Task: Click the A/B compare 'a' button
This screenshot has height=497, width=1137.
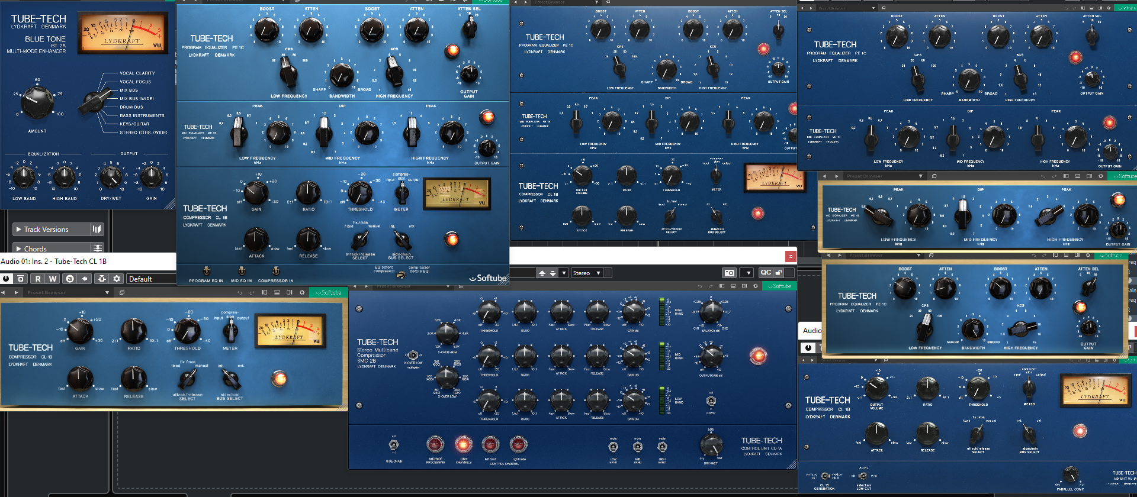Action: click(x=70, y=279)
